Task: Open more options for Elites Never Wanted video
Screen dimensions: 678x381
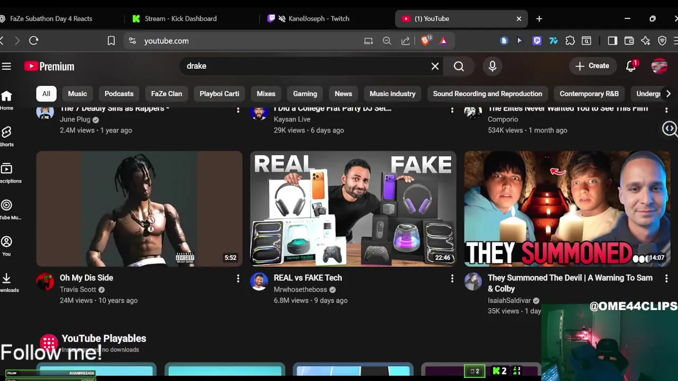Action: [x=666, y=110]
